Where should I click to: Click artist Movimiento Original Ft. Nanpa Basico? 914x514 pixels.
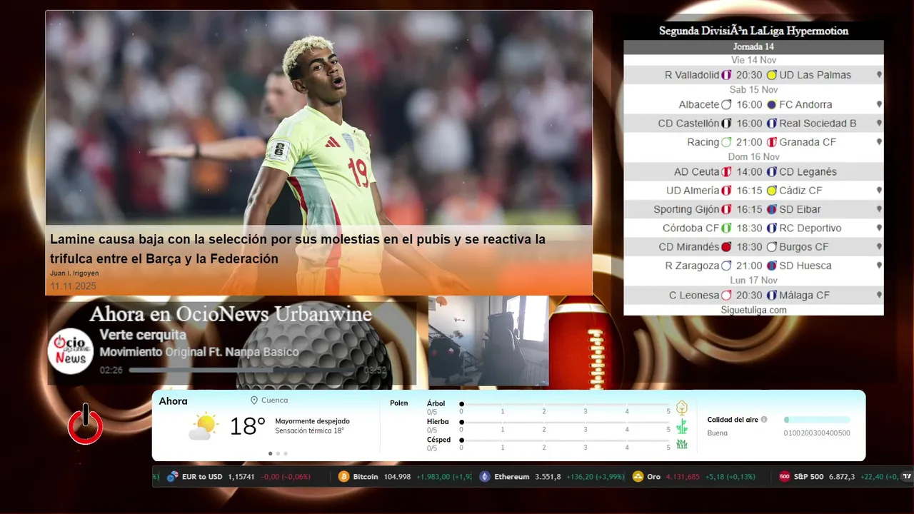pyautogui.click(x=199, y=352)
